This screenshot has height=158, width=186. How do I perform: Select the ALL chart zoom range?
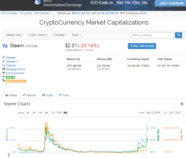(x=66, y=113)
